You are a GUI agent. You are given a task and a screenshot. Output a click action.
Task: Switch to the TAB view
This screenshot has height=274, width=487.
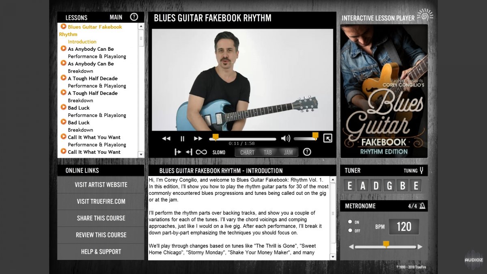(268, 152)
